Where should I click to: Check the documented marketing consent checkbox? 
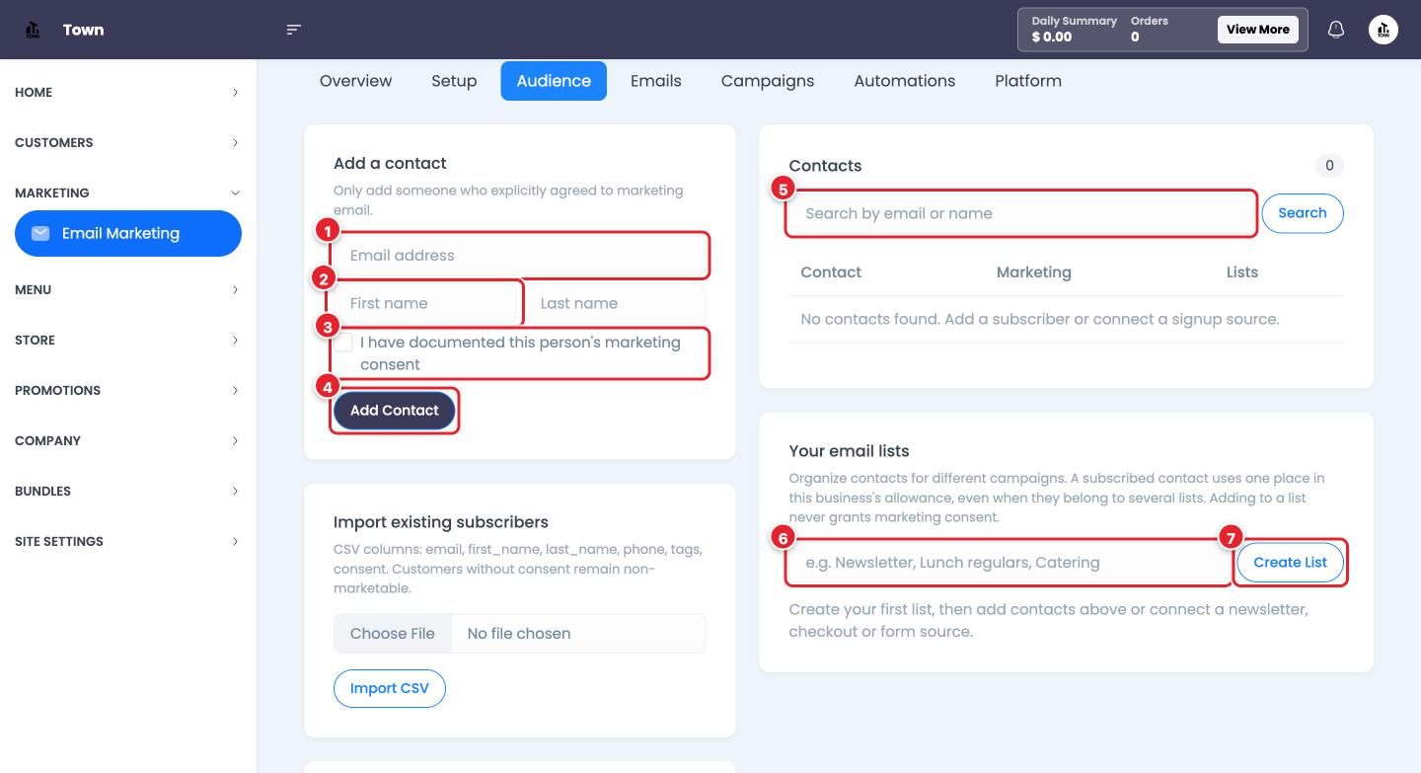[343, 343]
